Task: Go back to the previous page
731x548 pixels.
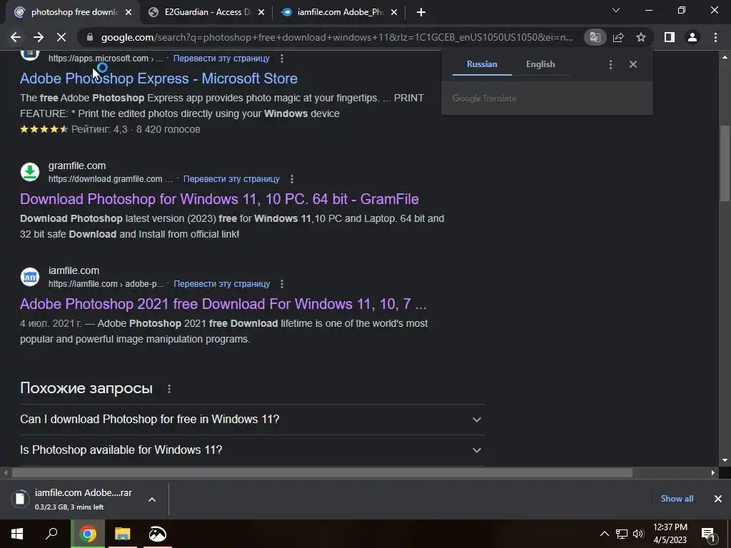Action: (x=16, y=37)
